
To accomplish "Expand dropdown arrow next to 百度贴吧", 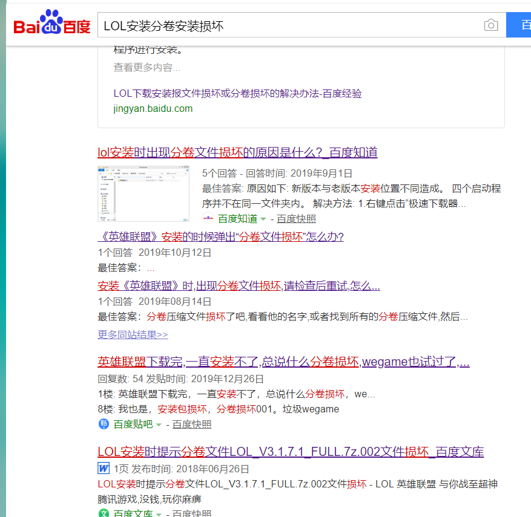I will point(159,424).
